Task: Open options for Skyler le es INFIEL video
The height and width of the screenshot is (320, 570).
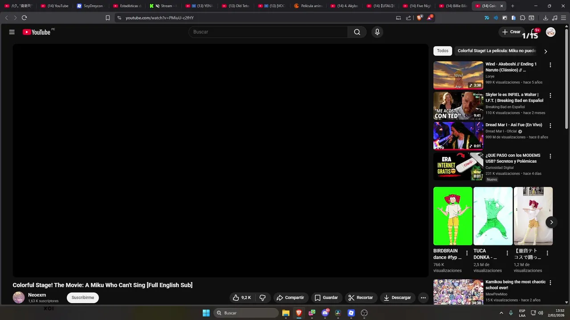Action: (x=550, y=96)
